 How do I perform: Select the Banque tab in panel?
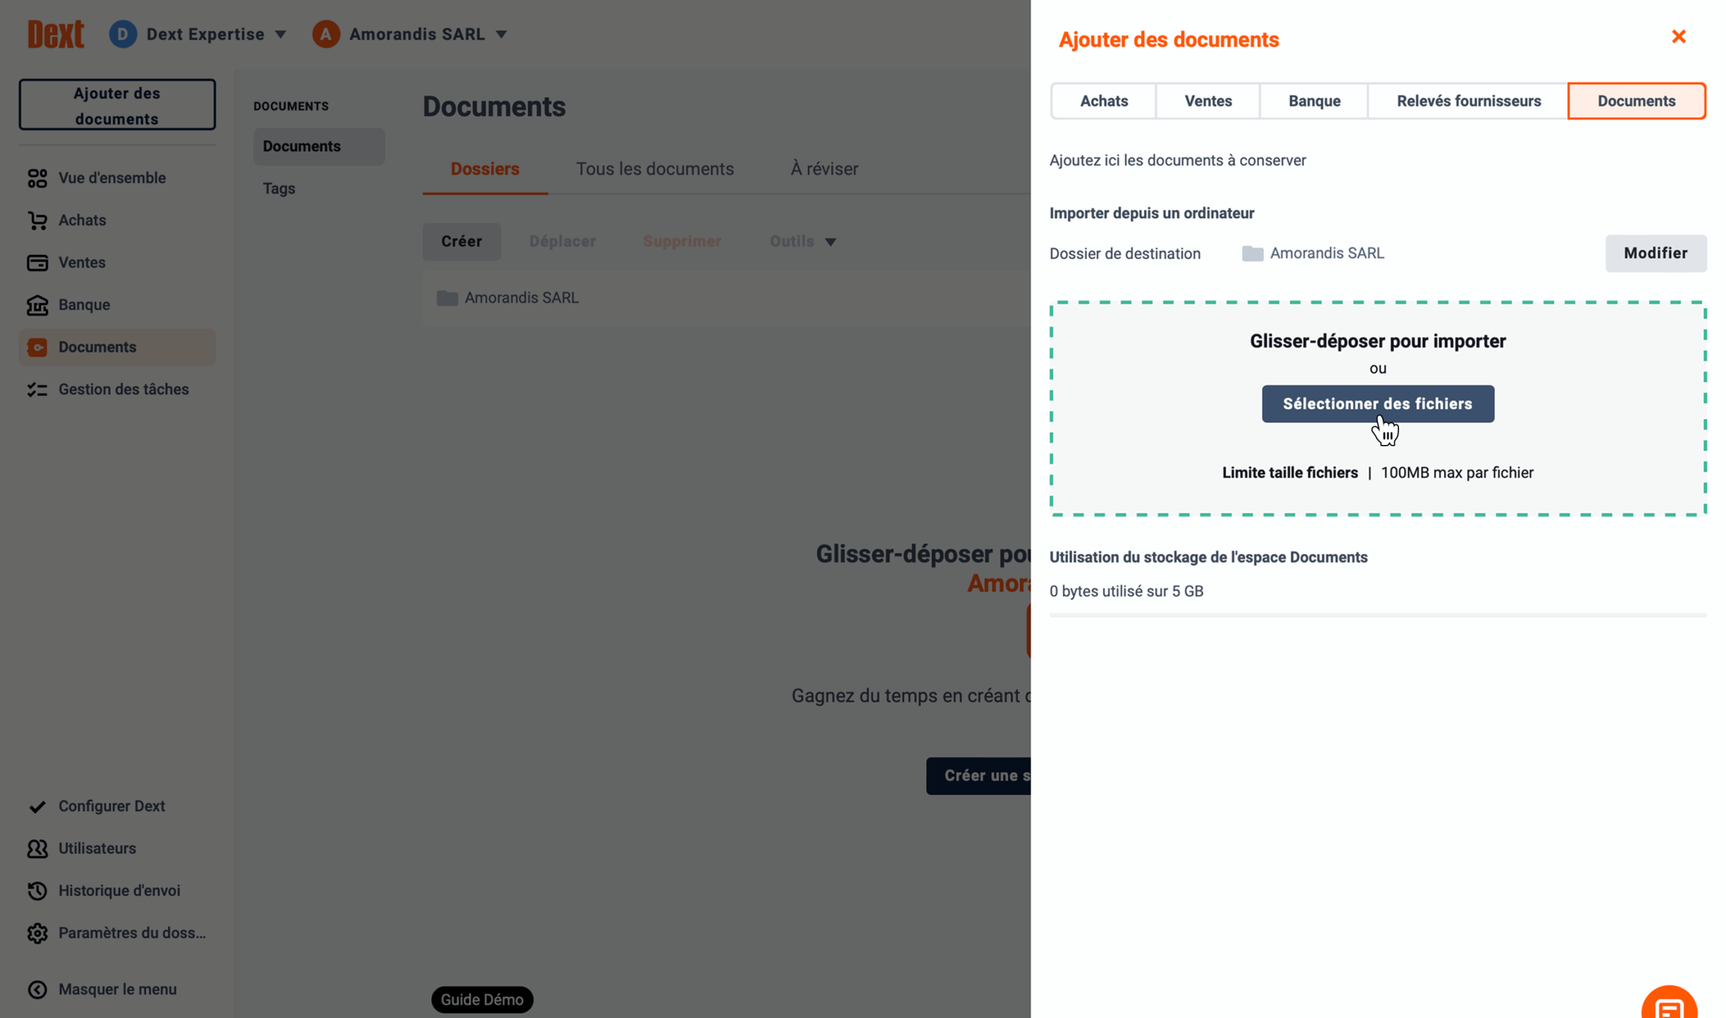coord(1315,102)
